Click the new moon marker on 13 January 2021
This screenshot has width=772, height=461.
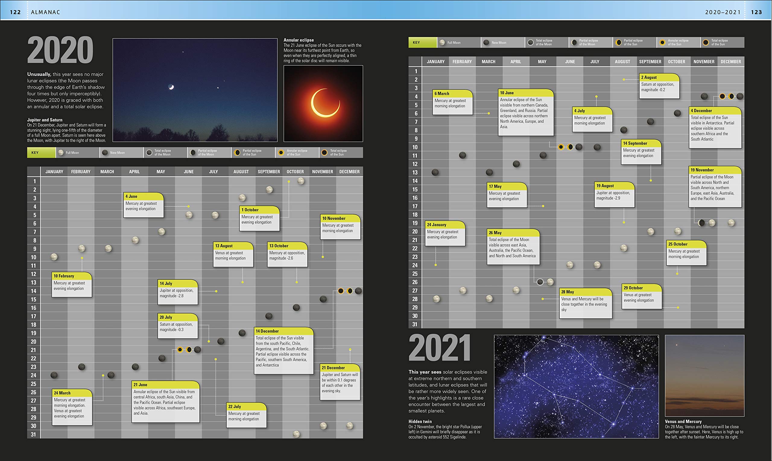[x=435, y=172]
